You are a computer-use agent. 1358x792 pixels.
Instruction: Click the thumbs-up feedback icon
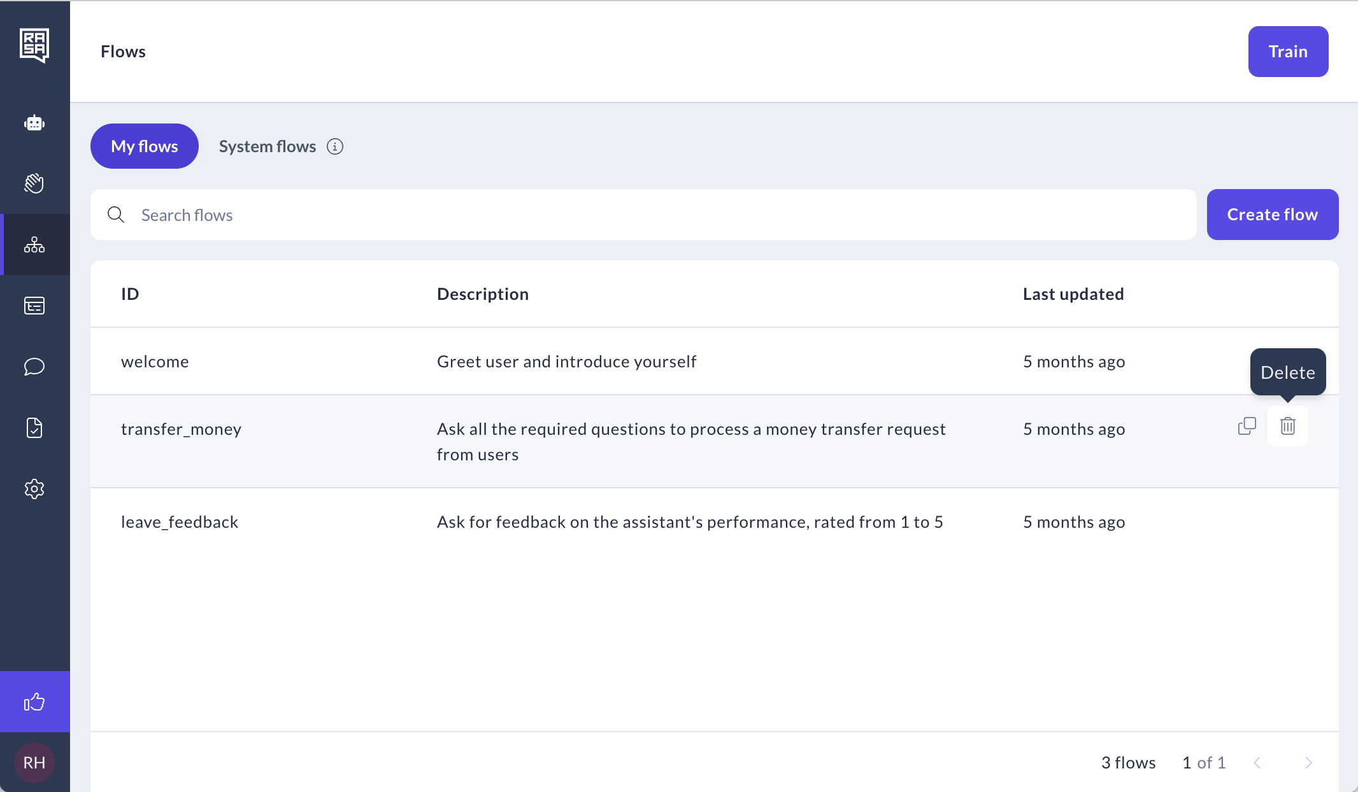[x=34, y=702]
